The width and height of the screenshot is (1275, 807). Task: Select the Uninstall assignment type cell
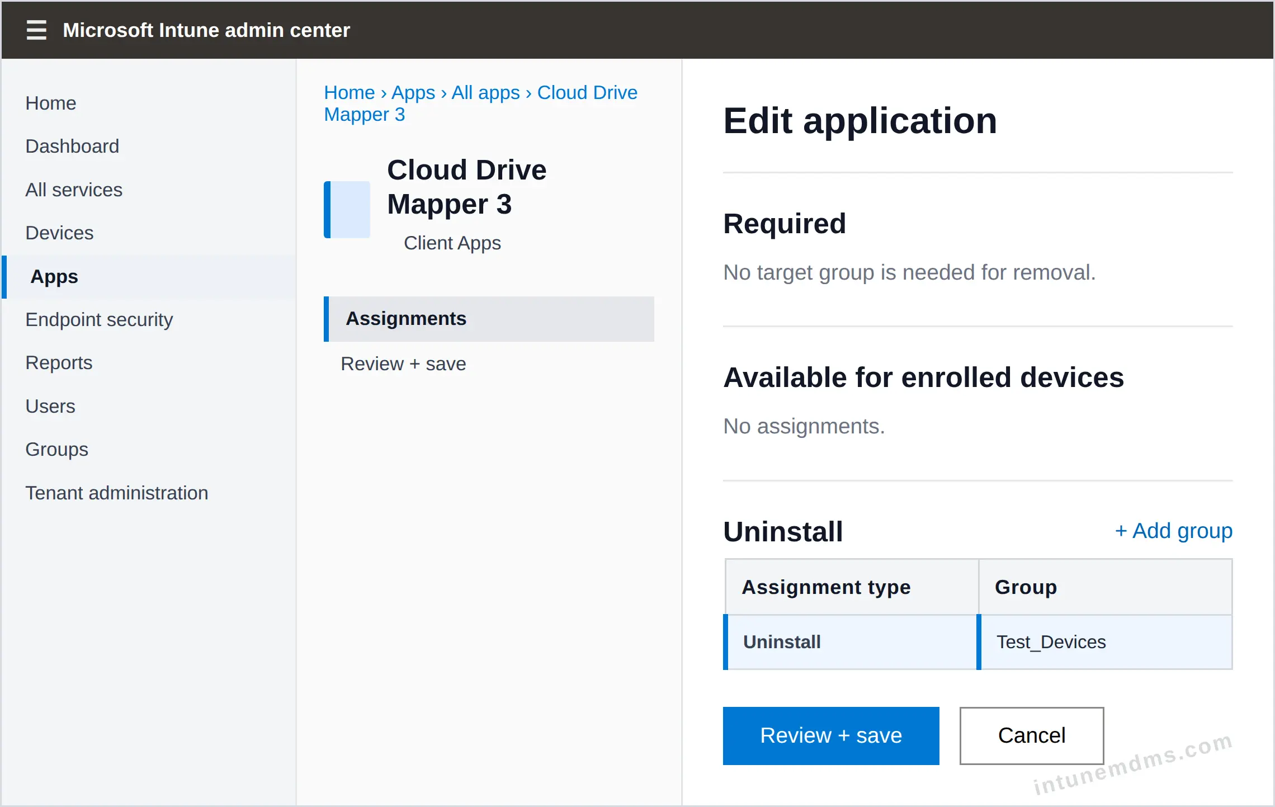tap(851, 642)
